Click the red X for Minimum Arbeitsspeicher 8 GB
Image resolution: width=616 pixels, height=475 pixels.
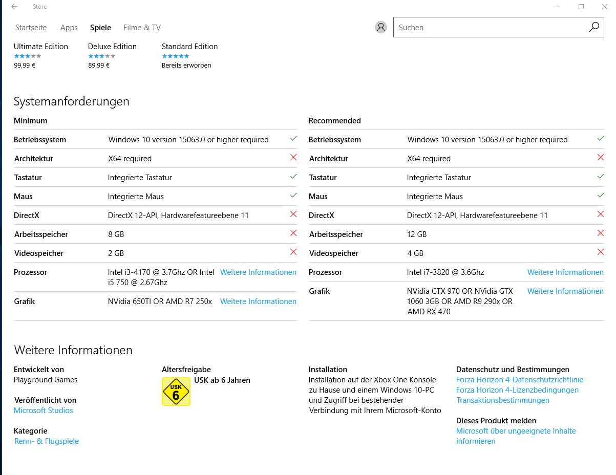point(293,233)
